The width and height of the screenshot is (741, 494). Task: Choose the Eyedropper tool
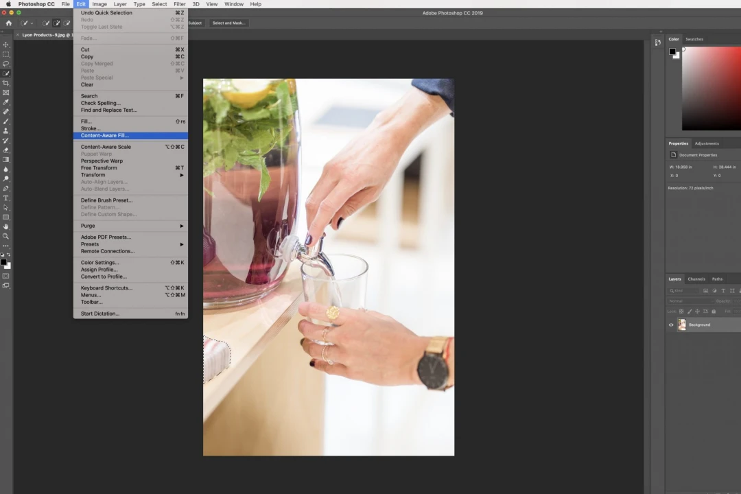(6, 102)
